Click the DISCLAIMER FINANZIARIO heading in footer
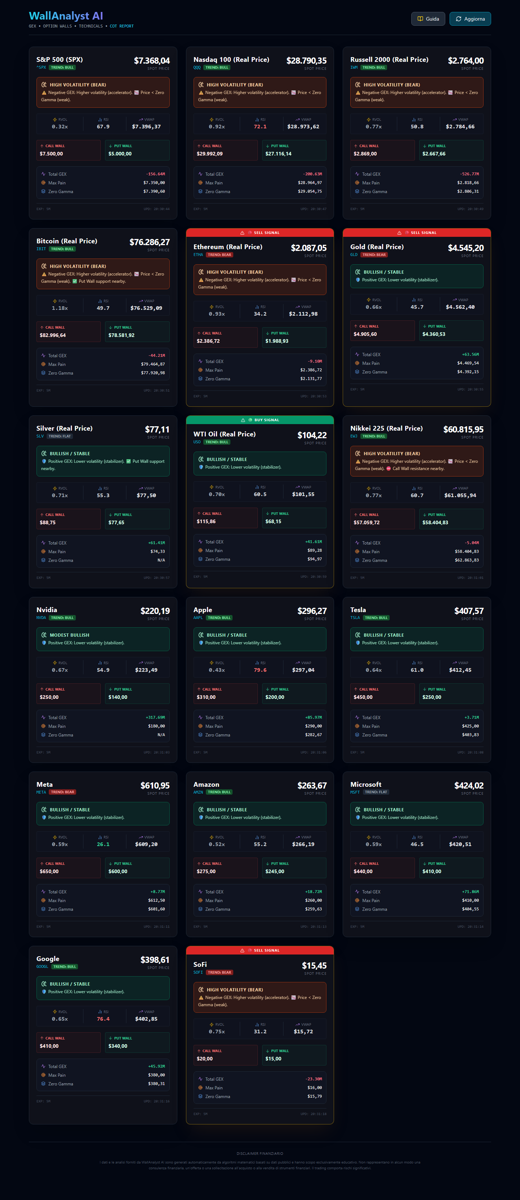 pyautogui.click(x=260, y=1153)
